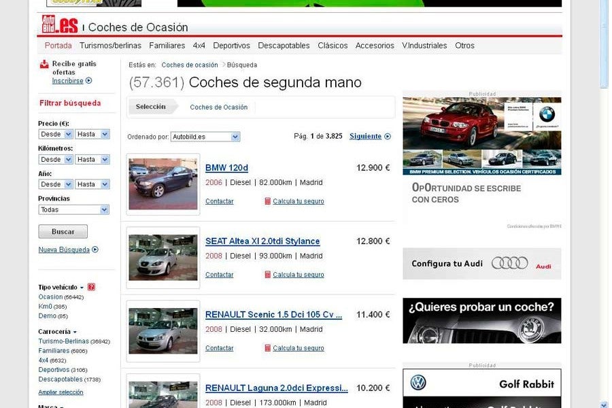Click the Ampliar selección link
Screen dimensions: 612x408
[61, 392]
